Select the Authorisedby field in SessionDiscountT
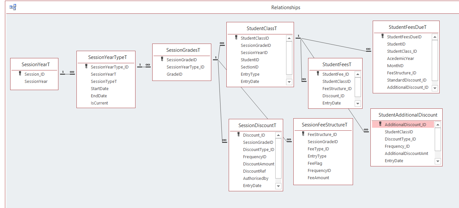The width and height of the screenshot is (459, 208). pos(256,178)
